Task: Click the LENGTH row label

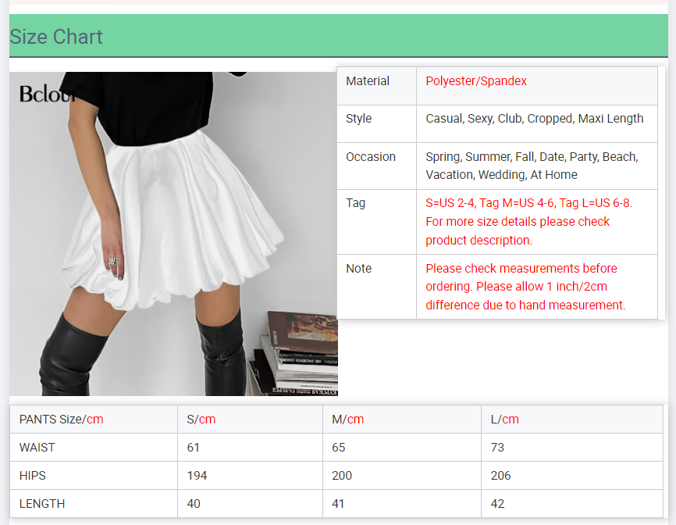Action: (42, 503)
